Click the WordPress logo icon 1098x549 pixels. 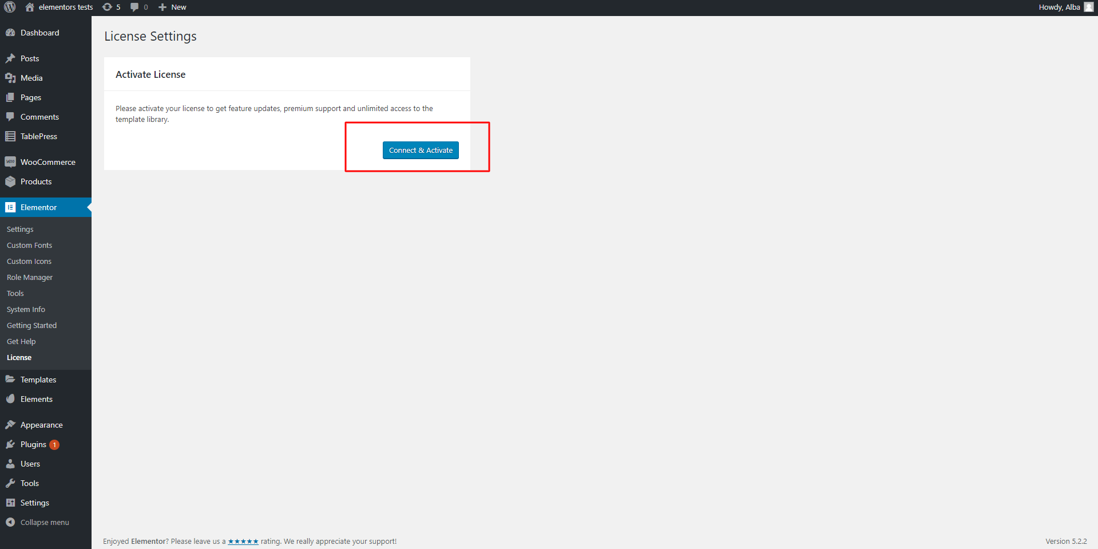point(10,7)
